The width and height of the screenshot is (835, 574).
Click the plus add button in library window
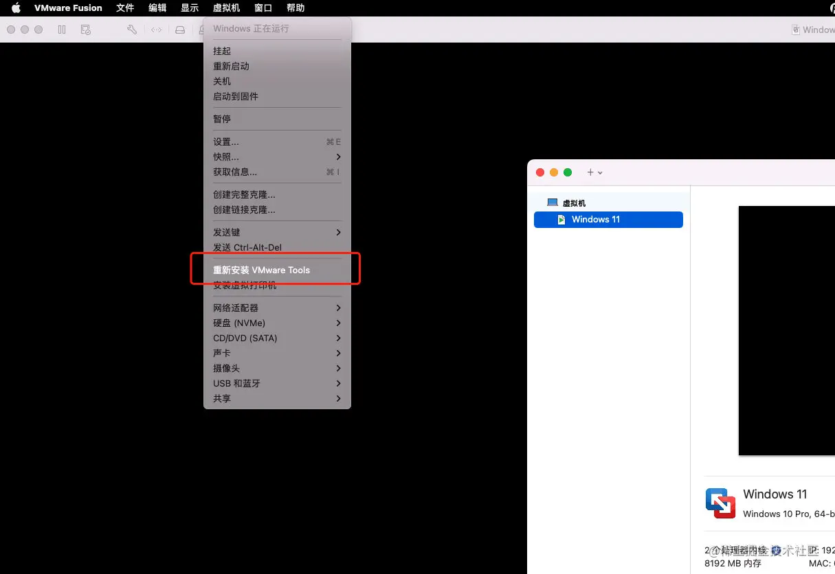coord(590,172)
